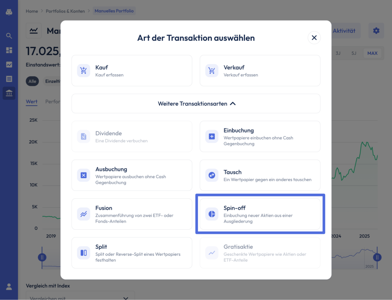Select the MAX time range
392x300 pixels.
372,53
